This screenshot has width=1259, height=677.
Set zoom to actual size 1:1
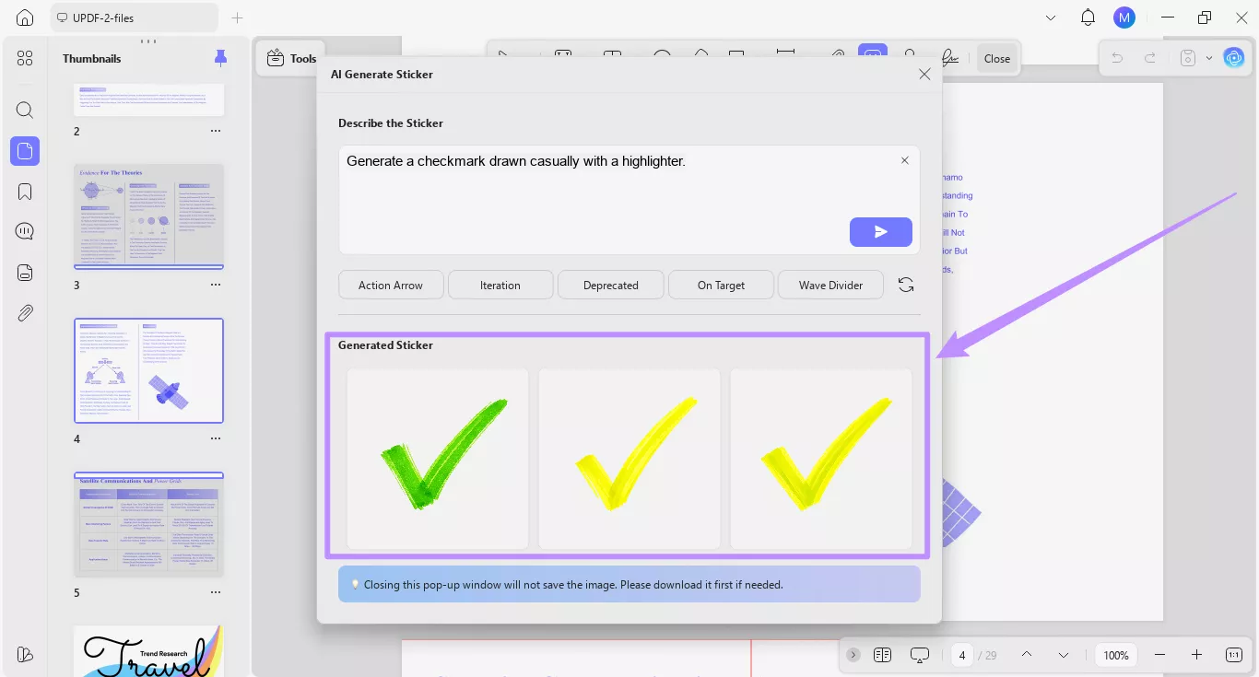point(1234,655)
